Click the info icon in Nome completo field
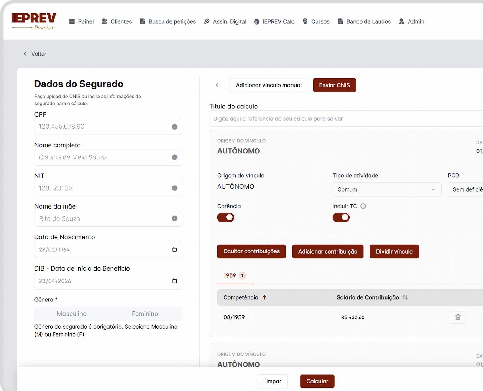 pos(175,157)
